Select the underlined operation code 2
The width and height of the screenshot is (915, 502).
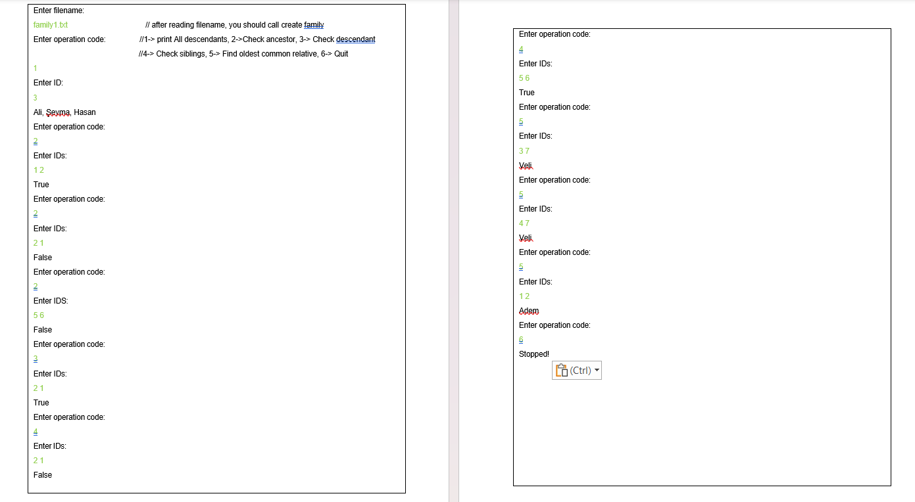pyautogui.click(x=35, y=141)
